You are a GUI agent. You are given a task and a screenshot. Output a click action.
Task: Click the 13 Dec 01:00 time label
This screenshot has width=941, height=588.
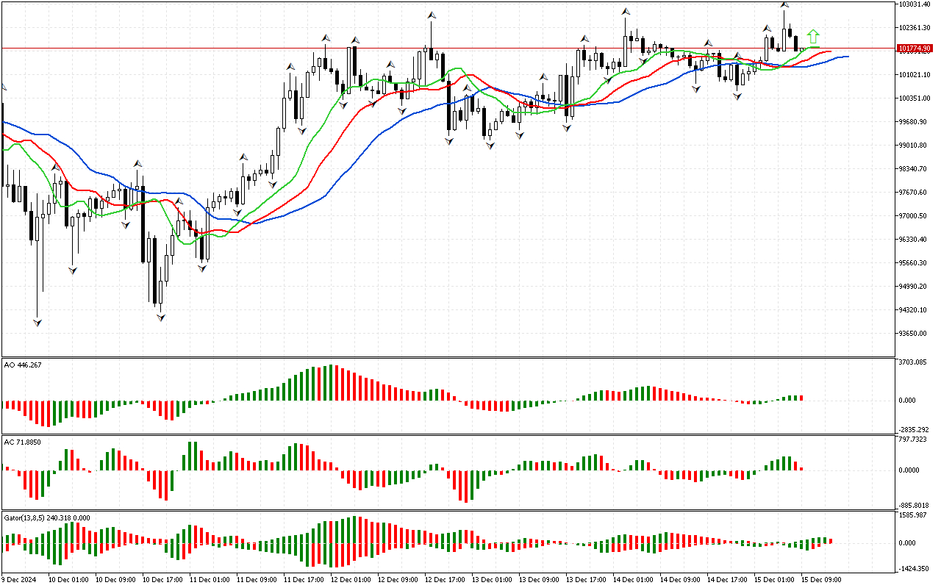pos(491,580)
